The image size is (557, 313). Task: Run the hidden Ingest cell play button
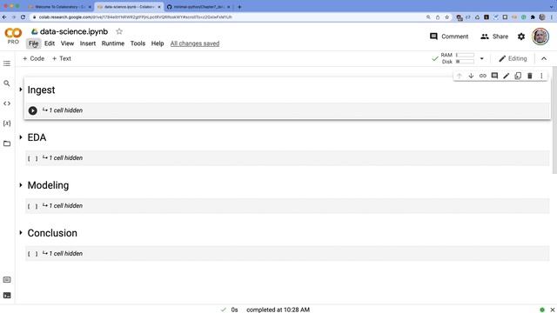click(33, 110)
